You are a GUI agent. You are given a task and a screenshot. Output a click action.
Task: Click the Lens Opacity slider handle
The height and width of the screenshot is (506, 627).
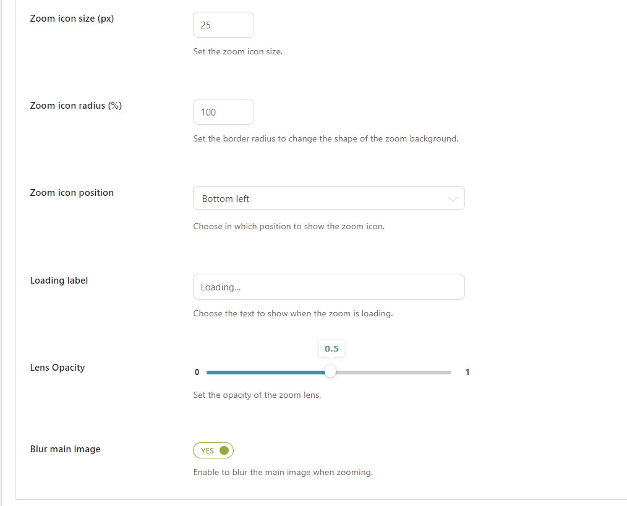330,371
